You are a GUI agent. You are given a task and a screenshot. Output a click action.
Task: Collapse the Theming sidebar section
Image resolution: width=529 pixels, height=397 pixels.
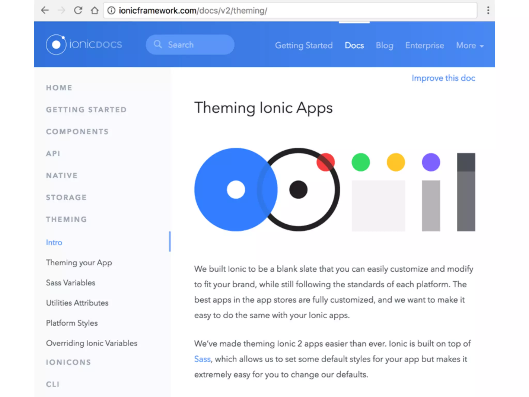66,219
